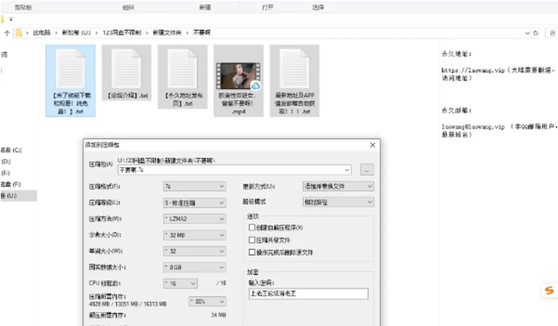
Task: Click the refresh button beside address bar
Action: tap(536, 33)
